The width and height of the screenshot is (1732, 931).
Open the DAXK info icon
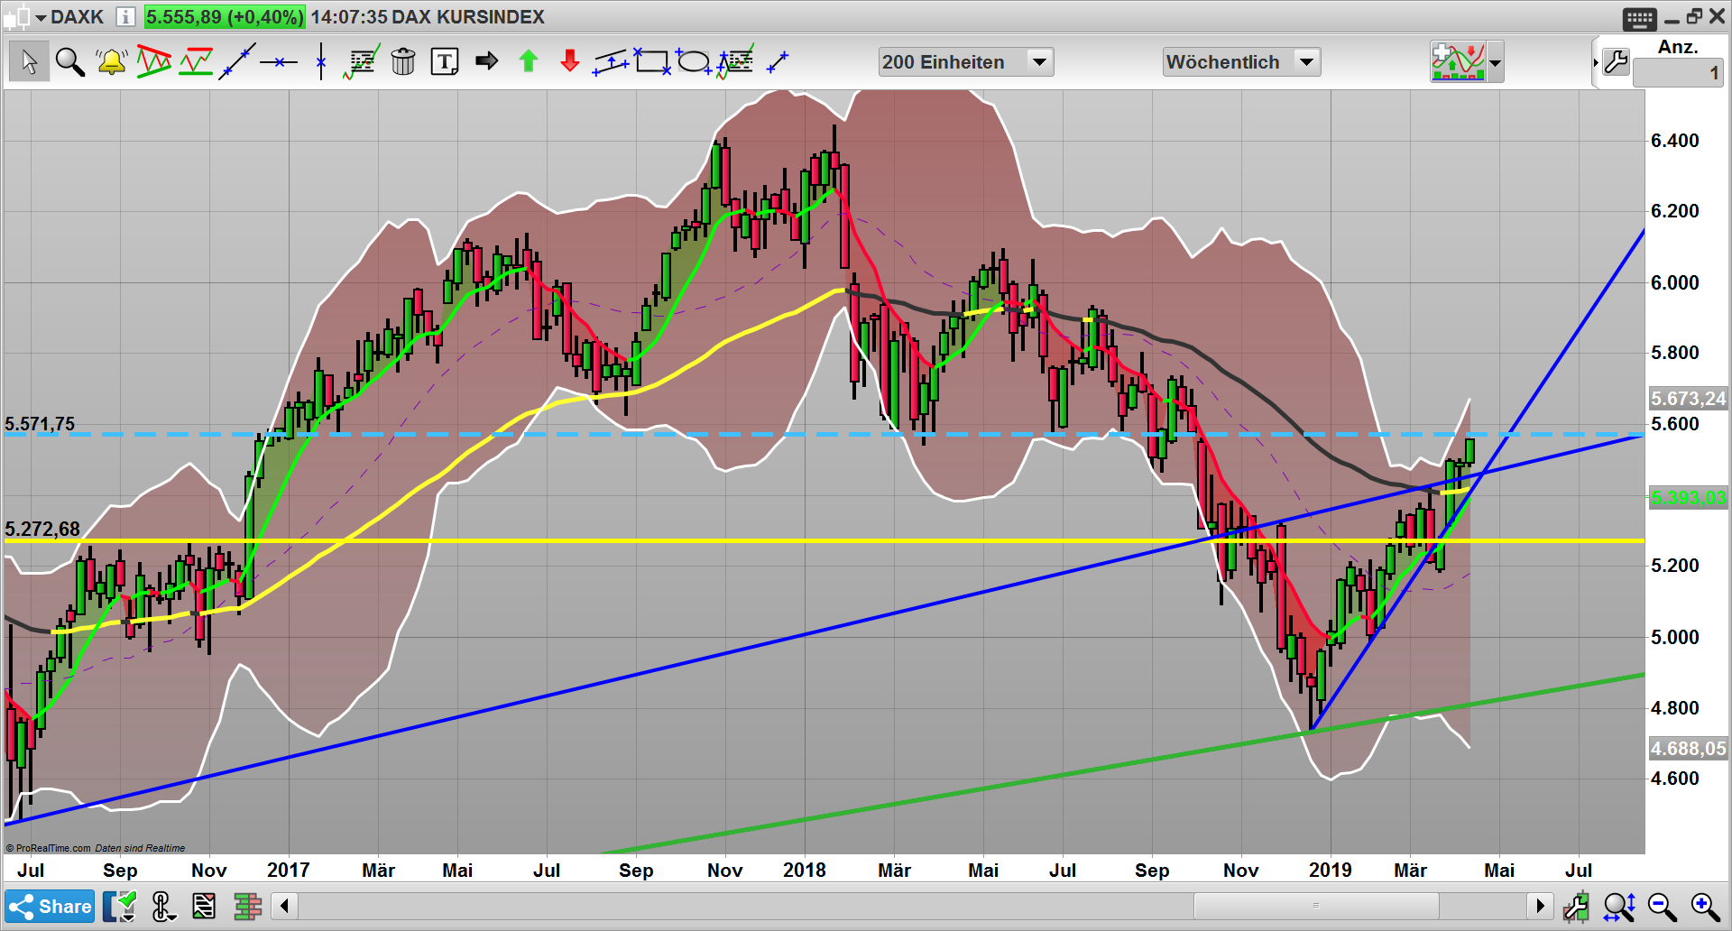(125, 17)
